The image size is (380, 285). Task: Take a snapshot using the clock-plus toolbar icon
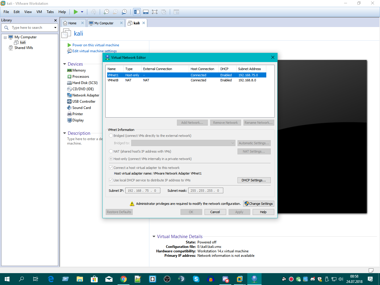106,12
